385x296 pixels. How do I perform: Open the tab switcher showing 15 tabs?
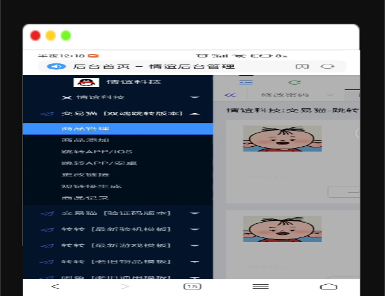coord(192,287)
